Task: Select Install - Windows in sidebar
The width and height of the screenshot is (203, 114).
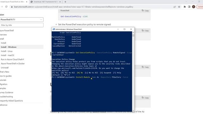Action: click(9, 47)
